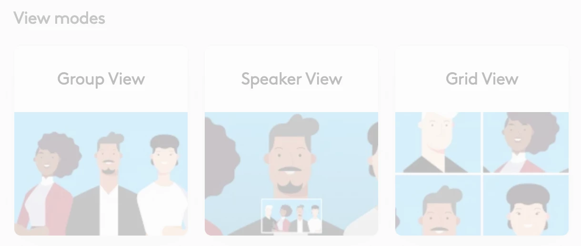Click the bottom-left tile of Grid View
The image size is (581, 246).
[x=438, y=205]
